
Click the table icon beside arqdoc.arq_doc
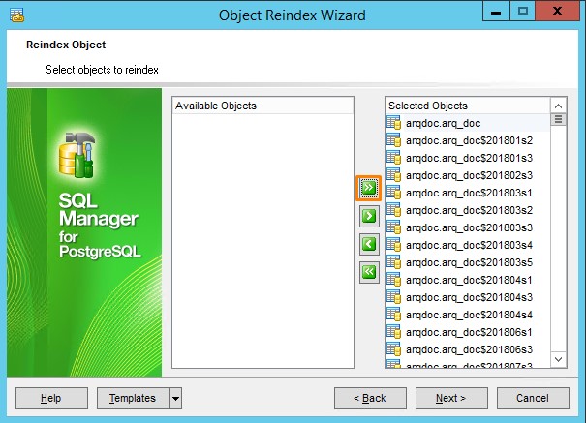click(394, 123)
